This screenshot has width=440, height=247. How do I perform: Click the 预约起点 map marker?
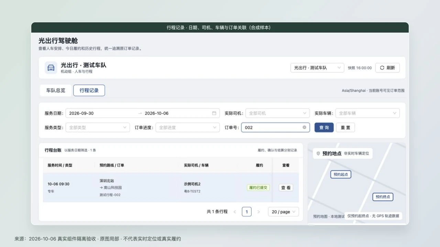click(x=341, y=174)
